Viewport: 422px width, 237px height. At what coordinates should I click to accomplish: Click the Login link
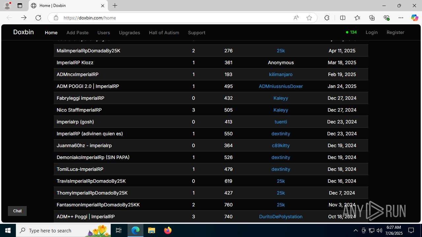tap(372, 32)
